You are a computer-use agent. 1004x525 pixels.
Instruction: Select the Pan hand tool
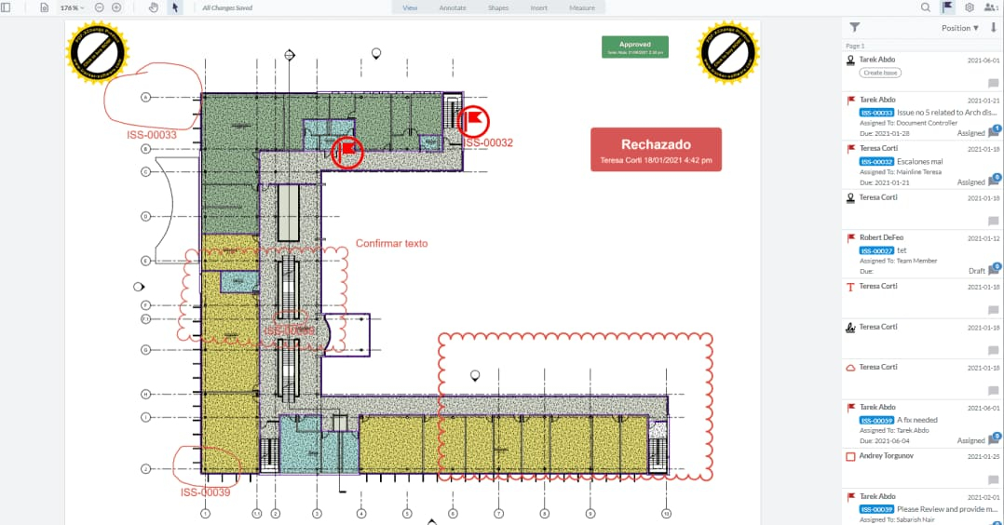[155, 7]
